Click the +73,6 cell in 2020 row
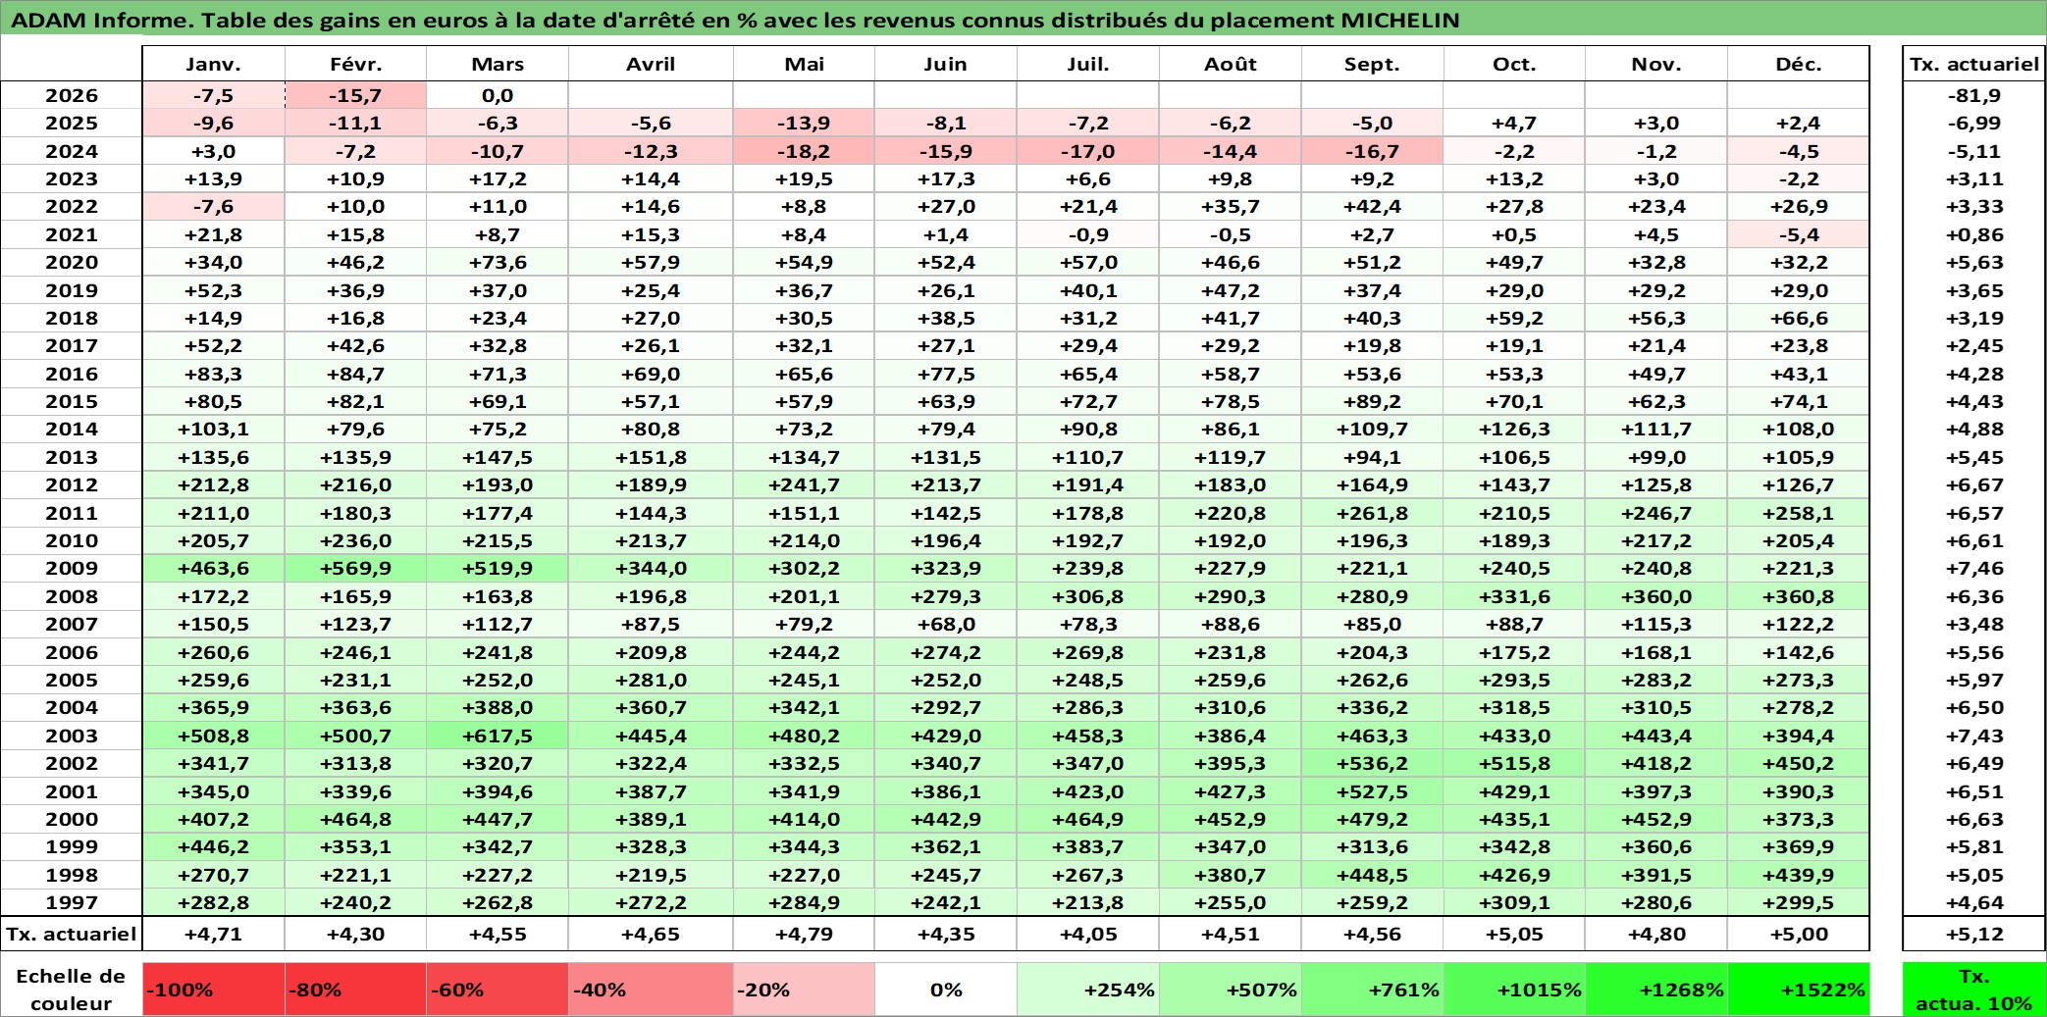The image size is (2047, 1017). (498, 262)
